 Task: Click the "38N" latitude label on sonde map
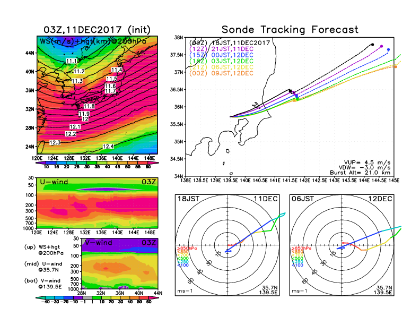pos(179,38)
